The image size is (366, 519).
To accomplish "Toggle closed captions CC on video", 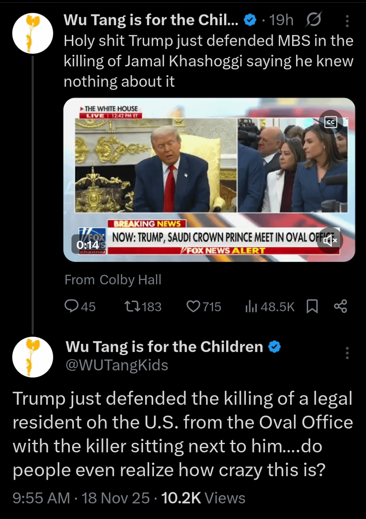I will click(331, 122).
